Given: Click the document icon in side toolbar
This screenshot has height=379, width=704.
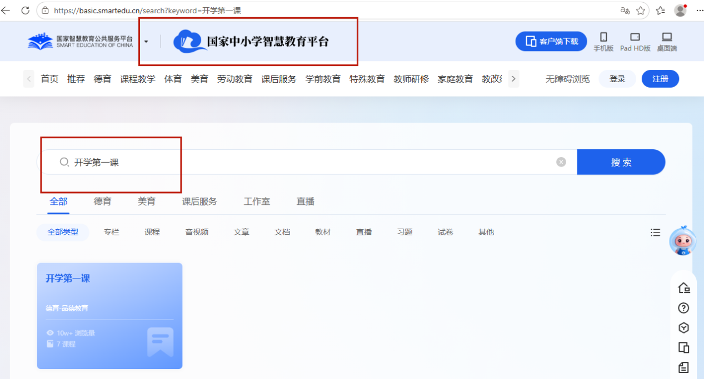Looking at the screenshot, I should pos(684,367).
